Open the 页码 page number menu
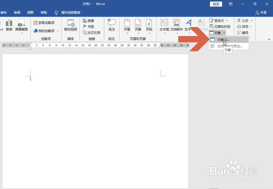 tap(149, 26)
